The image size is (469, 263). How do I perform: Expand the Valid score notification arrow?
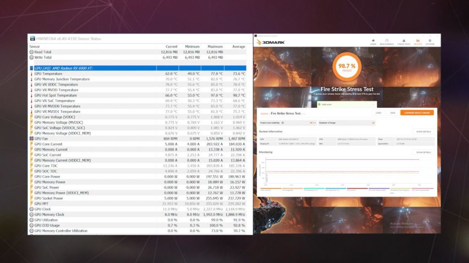tap(373, 105)
